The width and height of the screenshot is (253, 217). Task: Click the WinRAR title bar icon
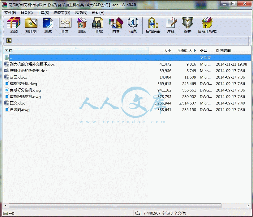click(x=5, y=5)
